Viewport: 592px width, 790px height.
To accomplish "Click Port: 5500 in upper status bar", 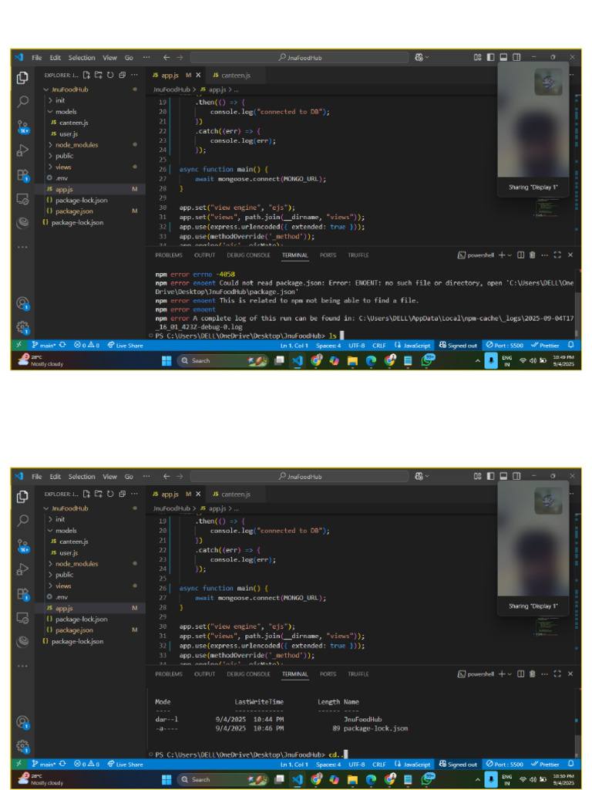I will point(504,345).
